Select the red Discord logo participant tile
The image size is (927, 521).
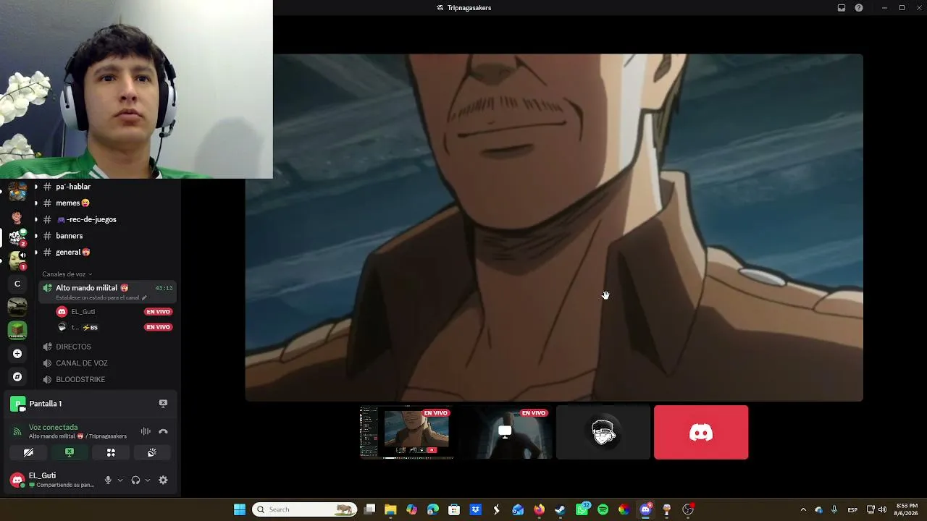(701, 432)
